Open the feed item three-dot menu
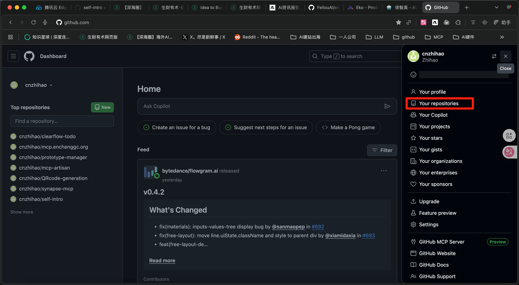This screenshot has height=285, width=519. (384, 171)
